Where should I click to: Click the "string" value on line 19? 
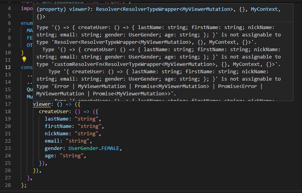86,119
